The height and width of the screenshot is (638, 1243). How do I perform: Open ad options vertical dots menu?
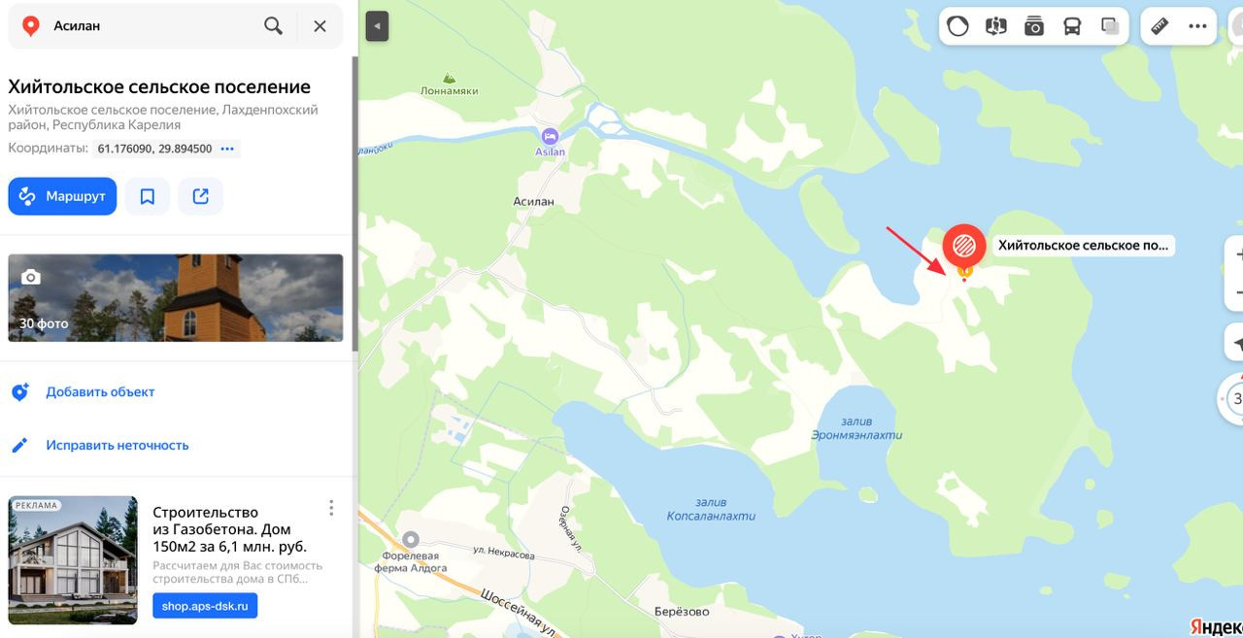tap(331, 508)
